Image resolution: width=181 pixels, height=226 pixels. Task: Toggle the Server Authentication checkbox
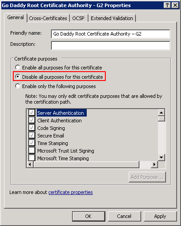(32, 113)
